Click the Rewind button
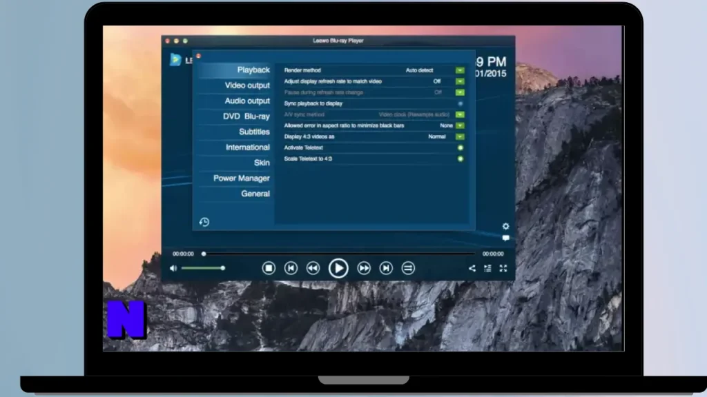 (x=313, y=268)
